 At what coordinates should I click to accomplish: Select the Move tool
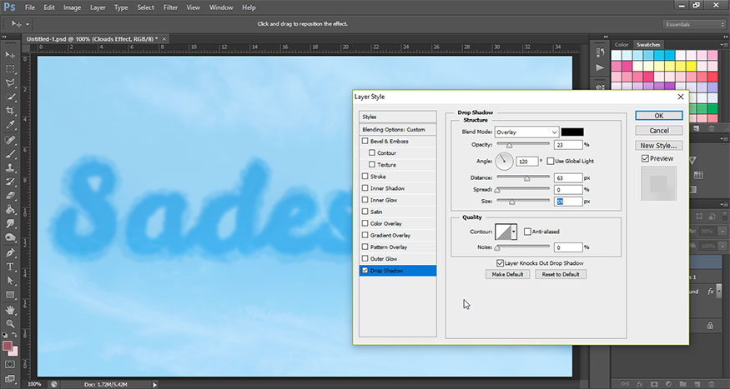coord(11,54)
